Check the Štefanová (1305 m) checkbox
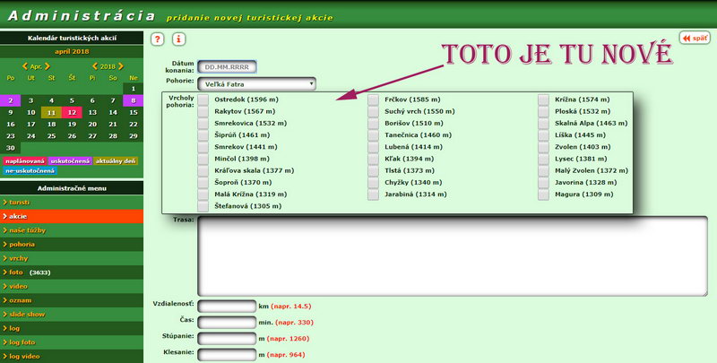 tap(203, 207)
